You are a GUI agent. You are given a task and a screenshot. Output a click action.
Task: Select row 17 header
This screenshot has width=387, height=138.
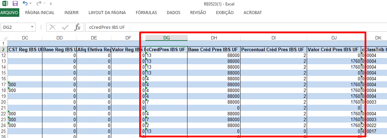tap(4, 85)
